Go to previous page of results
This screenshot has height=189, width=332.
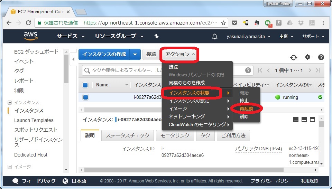coord(268,70)
